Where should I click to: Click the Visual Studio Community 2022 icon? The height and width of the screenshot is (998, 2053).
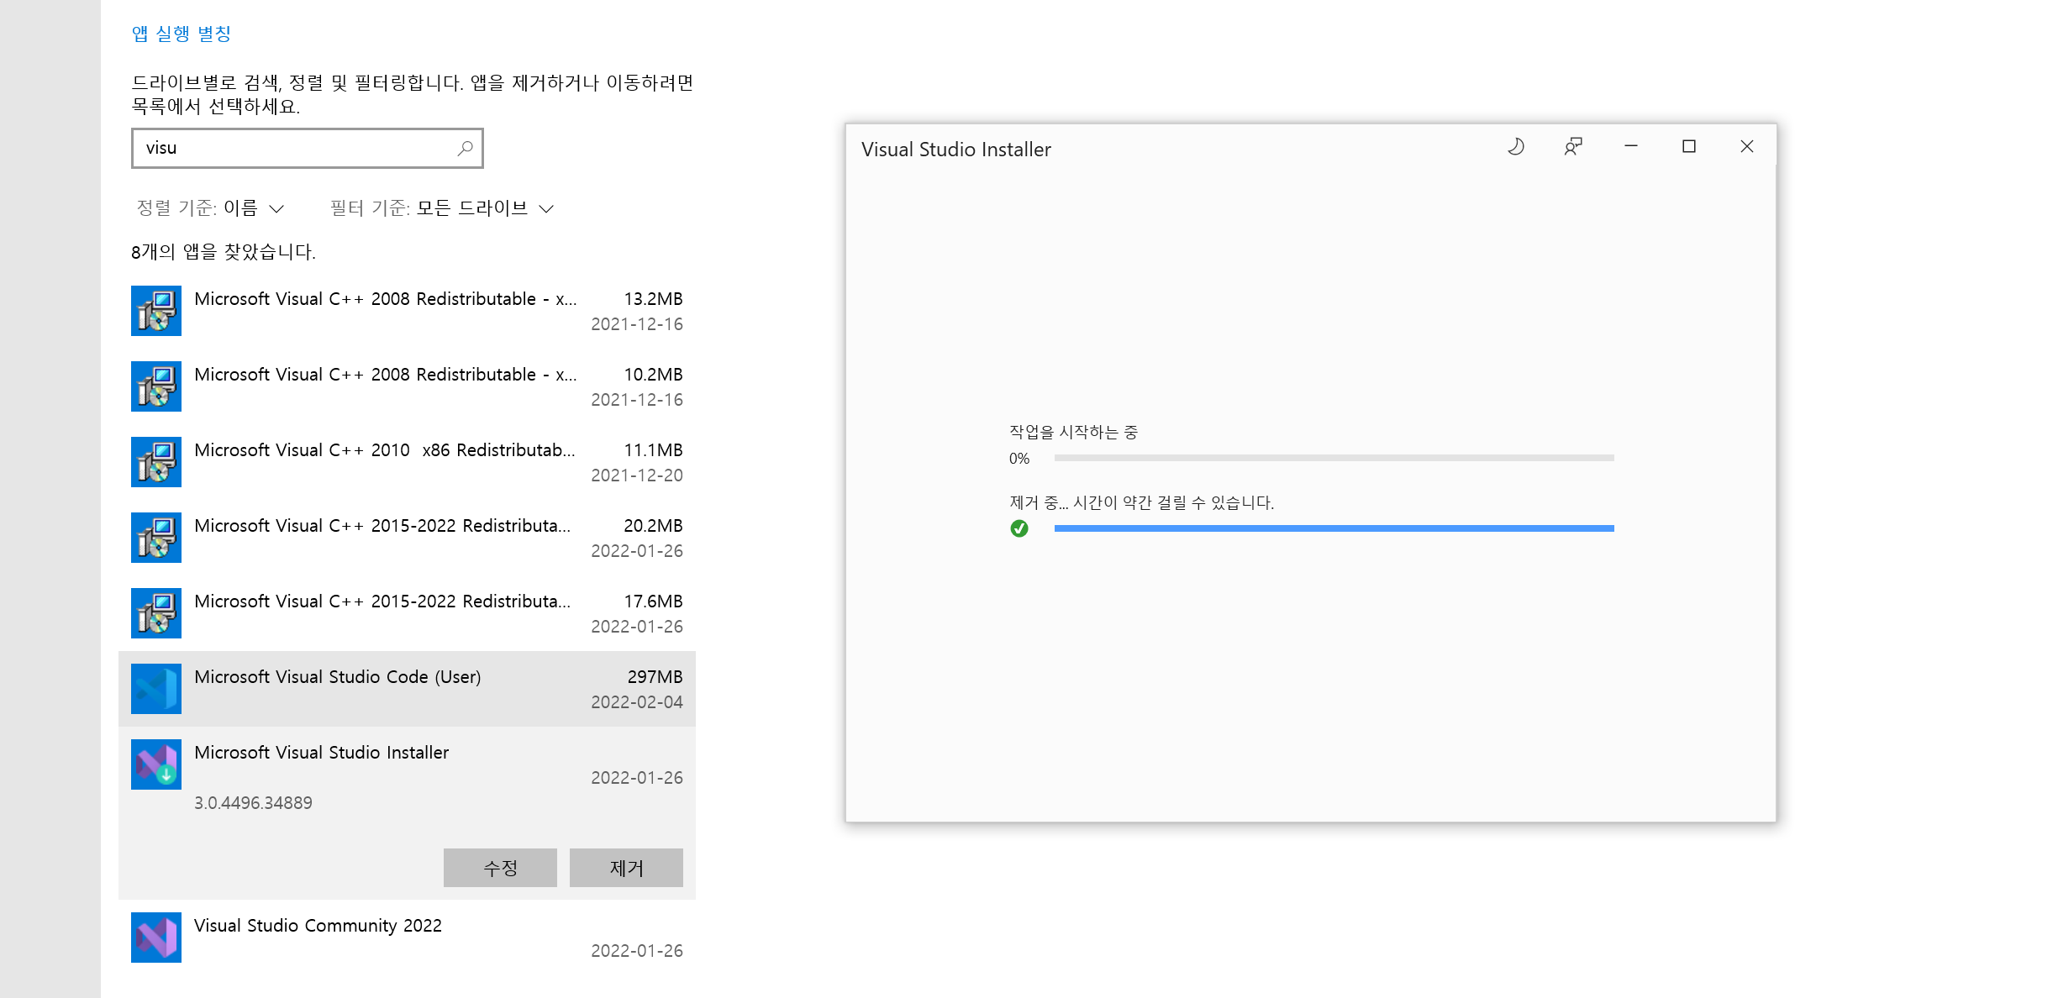pos(156,938)
